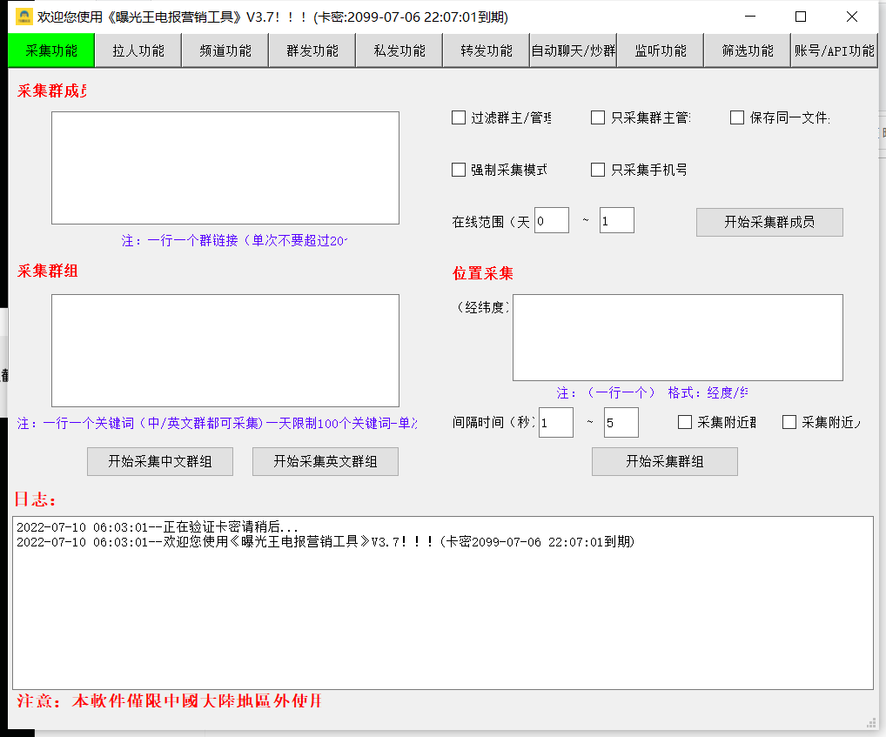
Task: Toggle the 保存同一文件 checkbox
Action: click(x=737, y=117)
